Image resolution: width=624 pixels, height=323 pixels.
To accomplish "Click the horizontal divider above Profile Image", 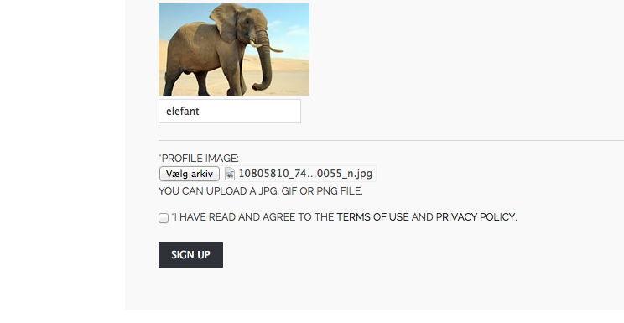I will (391, 140).
